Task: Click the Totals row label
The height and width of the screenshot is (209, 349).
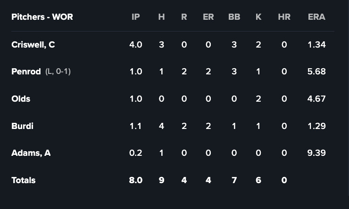Action: tap(23, 180)
